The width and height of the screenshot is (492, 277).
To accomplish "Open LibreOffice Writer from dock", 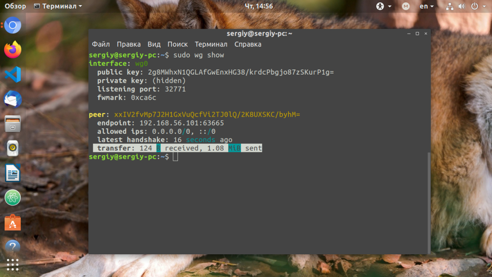I will pyautogui.click(x=13, y=173).
